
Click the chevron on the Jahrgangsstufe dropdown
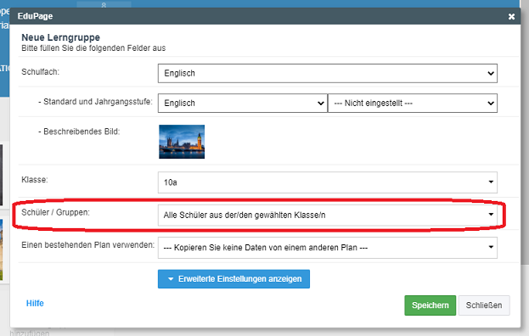point(491,104)
